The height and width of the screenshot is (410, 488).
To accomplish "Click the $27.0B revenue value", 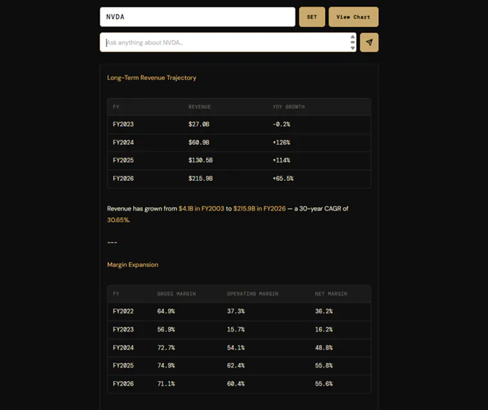I will pos(199,124).
